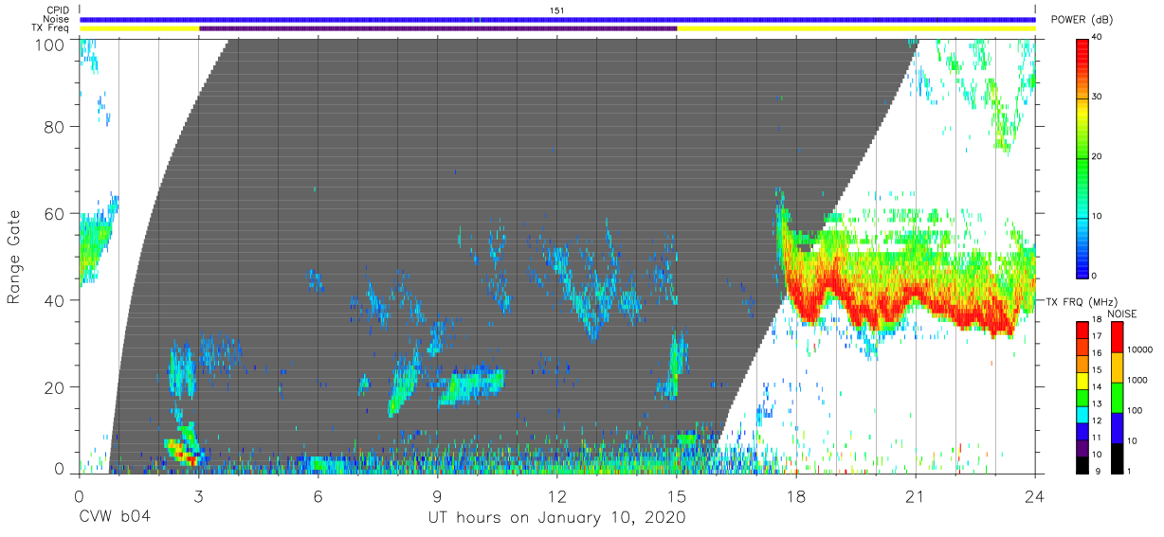The image size is (1164, 537).
Task: Click the 80 tick on the Range Gate axis
Action: [x=56, y=128]
